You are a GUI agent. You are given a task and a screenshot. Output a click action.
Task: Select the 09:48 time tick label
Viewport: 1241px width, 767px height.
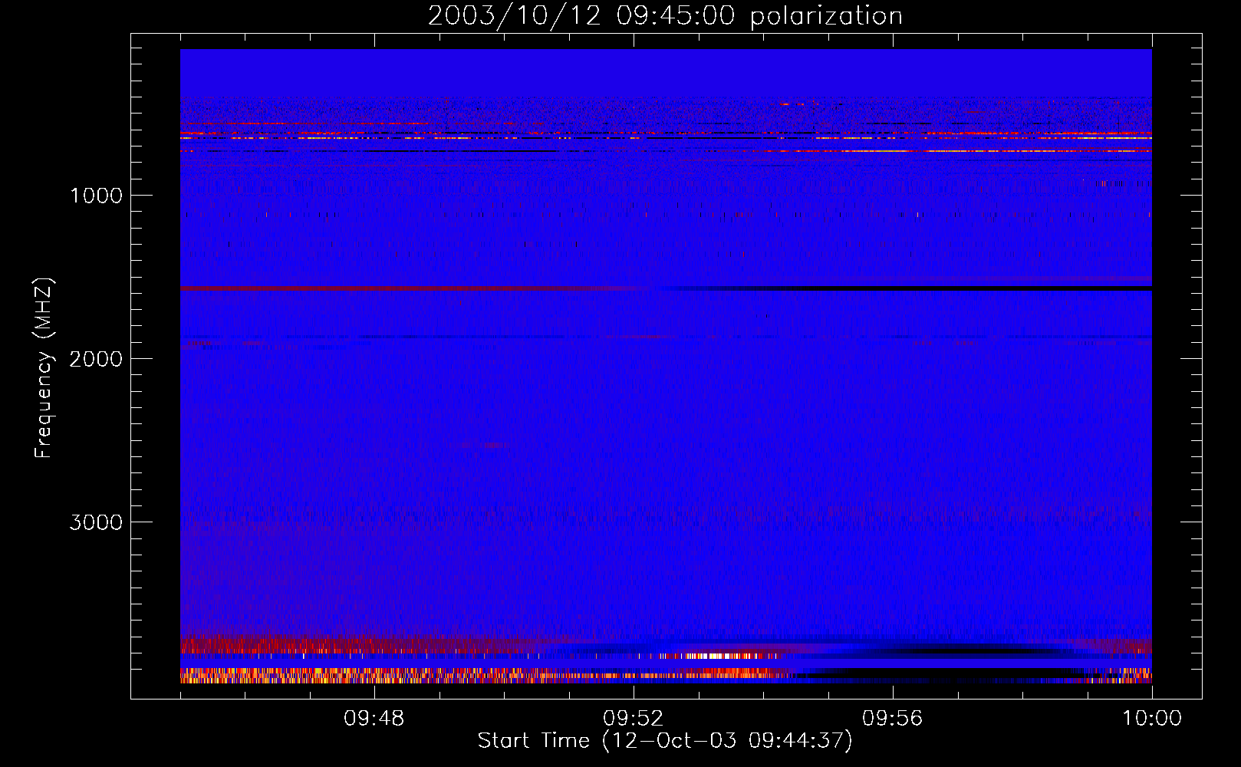point(374,719)
